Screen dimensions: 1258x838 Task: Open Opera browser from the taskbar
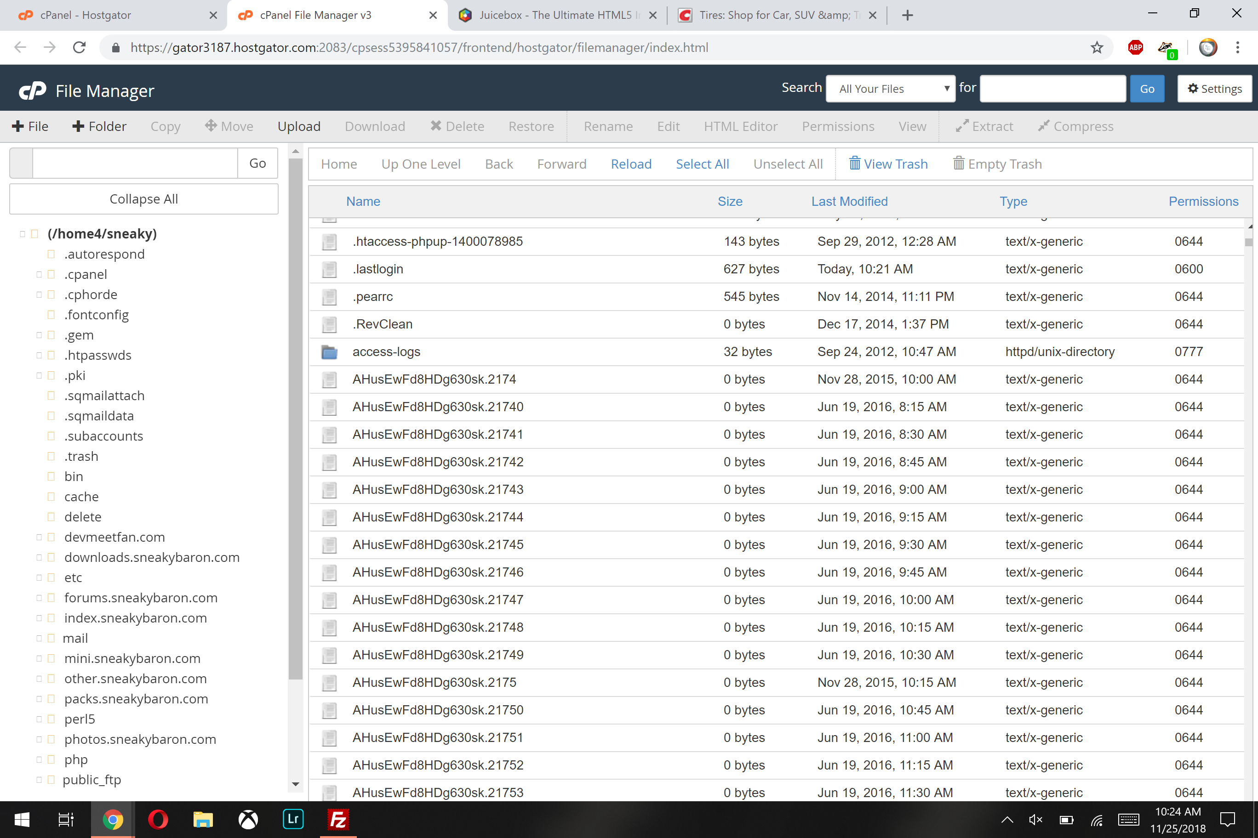coord(158,819)
